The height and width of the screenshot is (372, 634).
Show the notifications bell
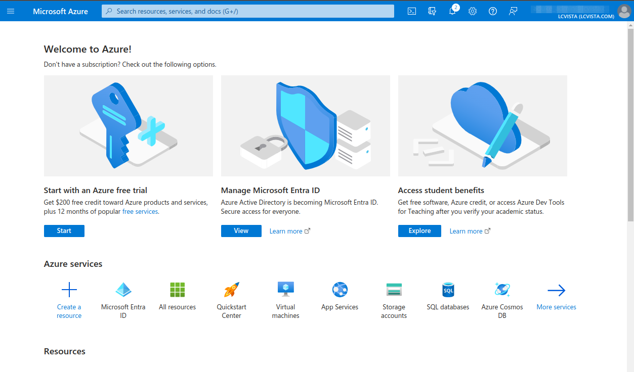[452, 11]
